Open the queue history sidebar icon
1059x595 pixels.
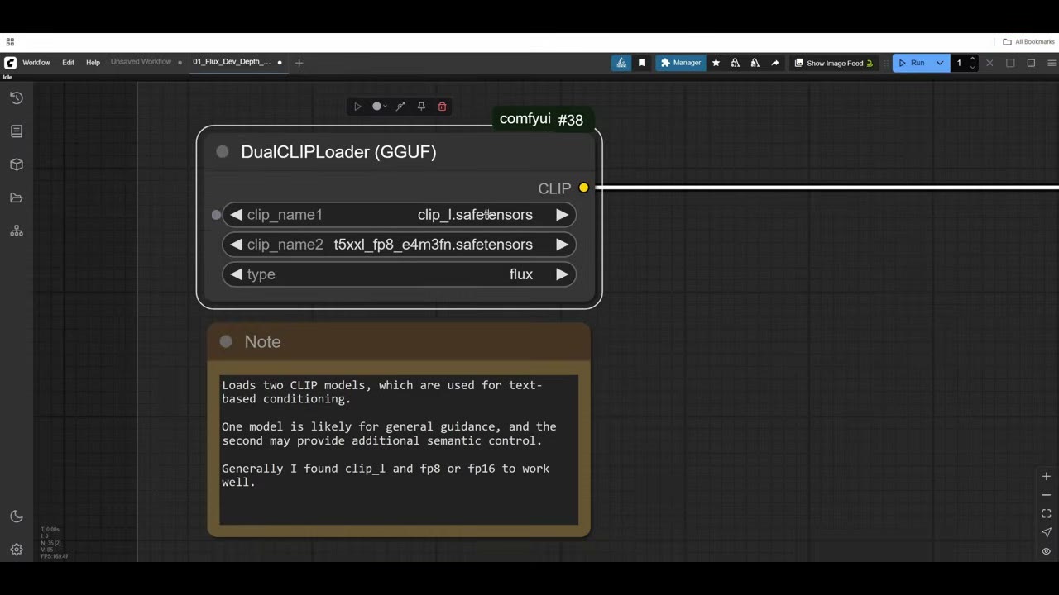coord(17,98)
